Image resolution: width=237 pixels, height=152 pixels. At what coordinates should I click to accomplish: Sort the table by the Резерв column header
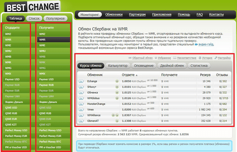click(x=205, y=75)
